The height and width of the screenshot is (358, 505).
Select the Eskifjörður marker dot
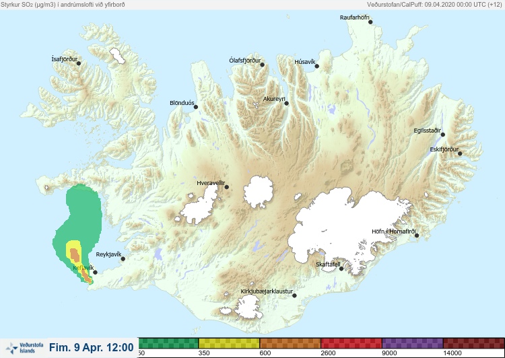click(460, 153)
